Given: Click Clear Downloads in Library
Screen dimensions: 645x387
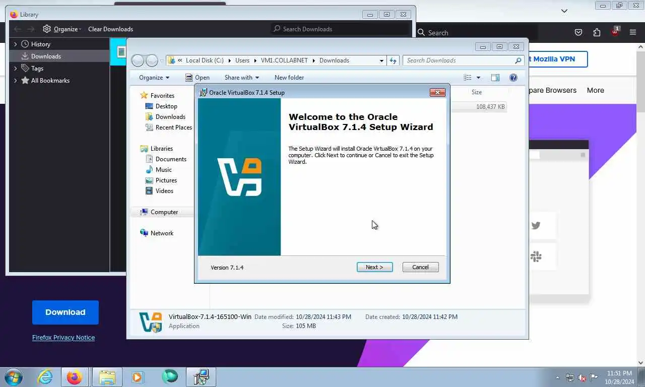Looking at the screenshot, I should point(110,29).
